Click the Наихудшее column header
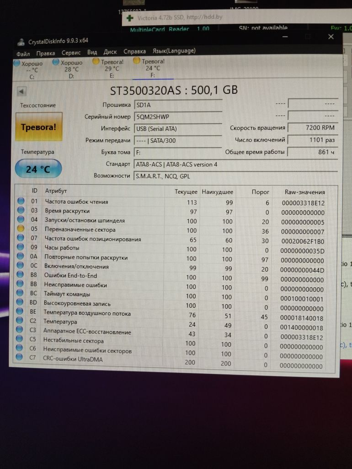 pos(217,192)
